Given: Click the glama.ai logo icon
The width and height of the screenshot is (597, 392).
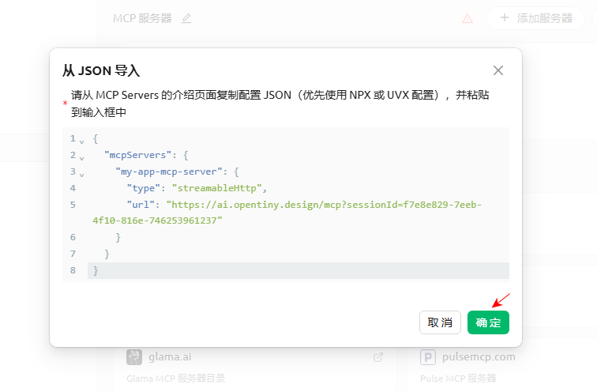Looking at the screenshot, I should (x=134, y=356).
